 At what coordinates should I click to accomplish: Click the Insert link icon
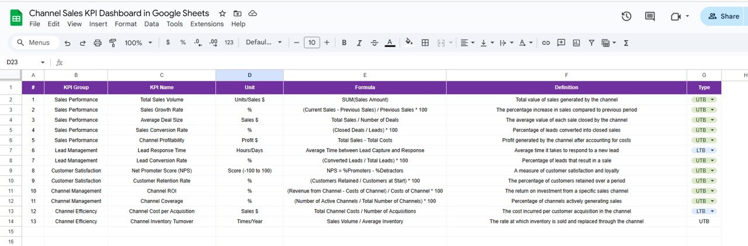(x=546, y=43)
